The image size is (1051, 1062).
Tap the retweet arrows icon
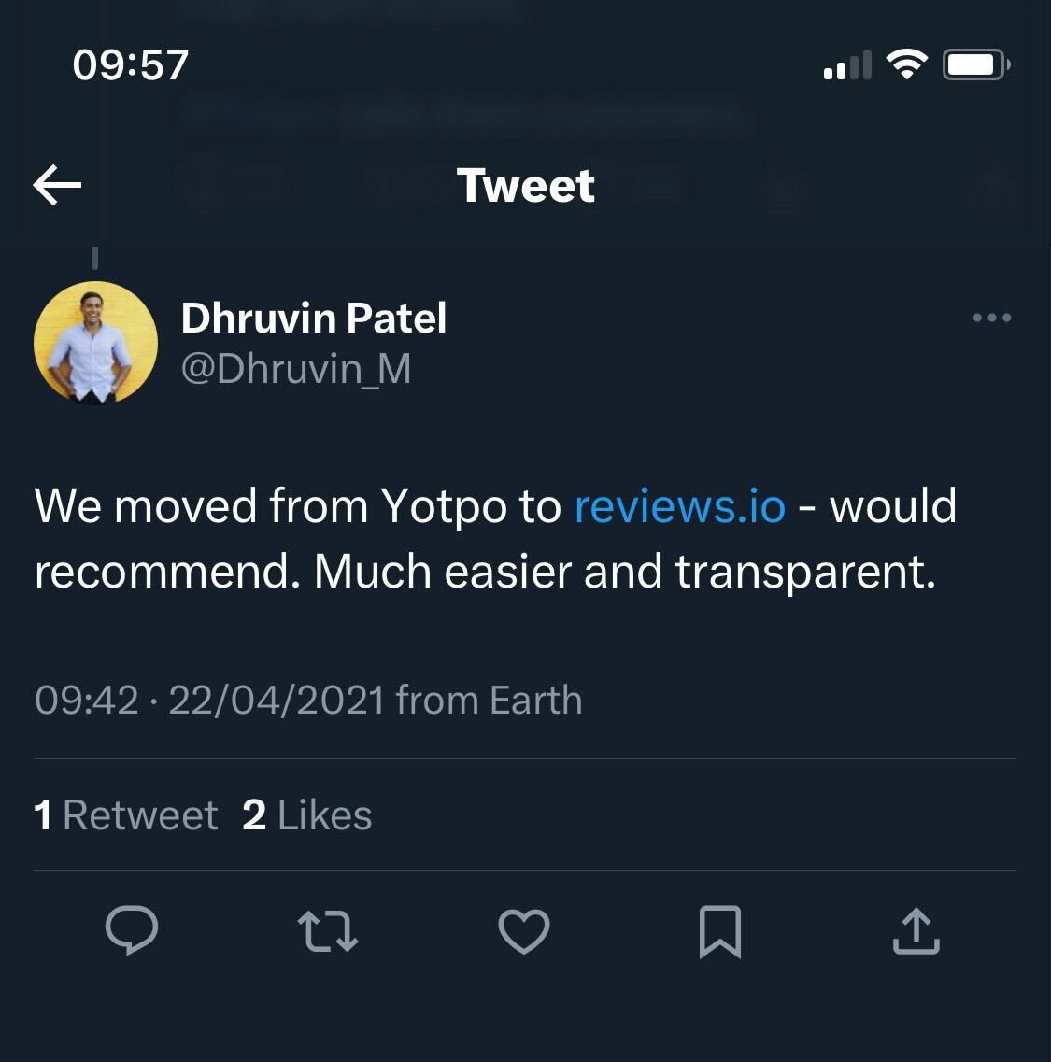point(327,931)
